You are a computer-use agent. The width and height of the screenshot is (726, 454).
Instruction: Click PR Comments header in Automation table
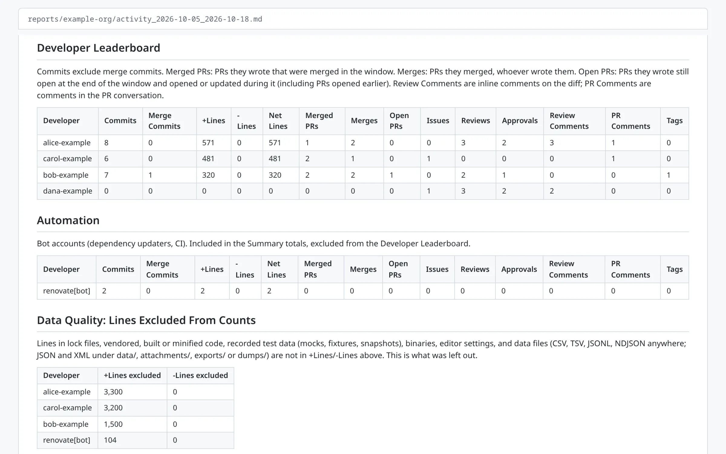pyautogui.click(x=630, y=269)
